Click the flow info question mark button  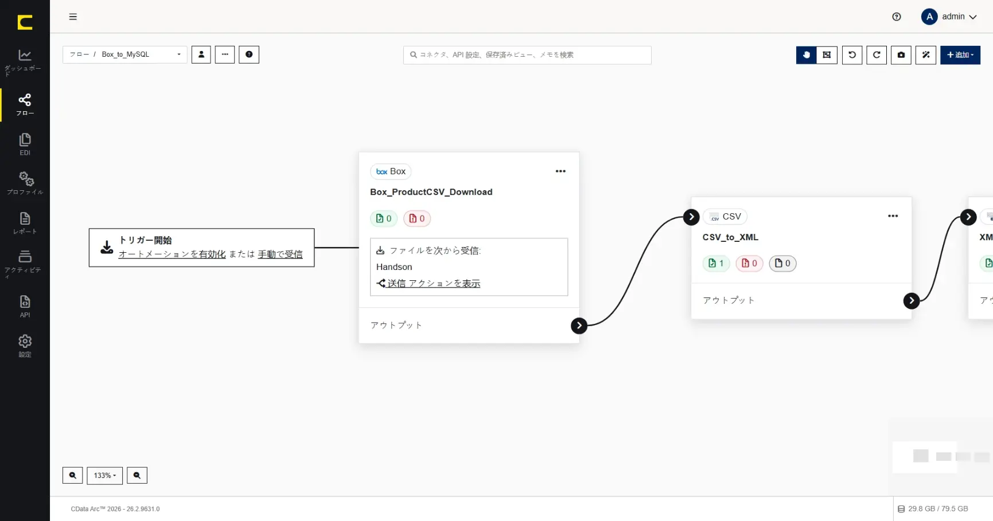pos(249,54)
